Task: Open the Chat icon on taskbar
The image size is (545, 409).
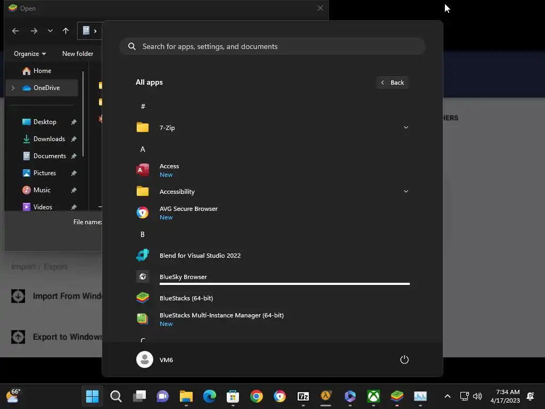Action: point(163,396)
